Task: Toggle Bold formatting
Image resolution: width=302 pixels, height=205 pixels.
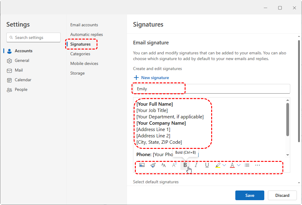Action: (x=185, y=165)
